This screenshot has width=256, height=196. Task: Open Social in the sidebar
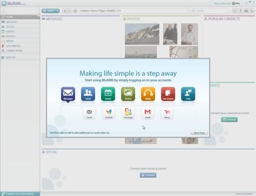point(20,26)
